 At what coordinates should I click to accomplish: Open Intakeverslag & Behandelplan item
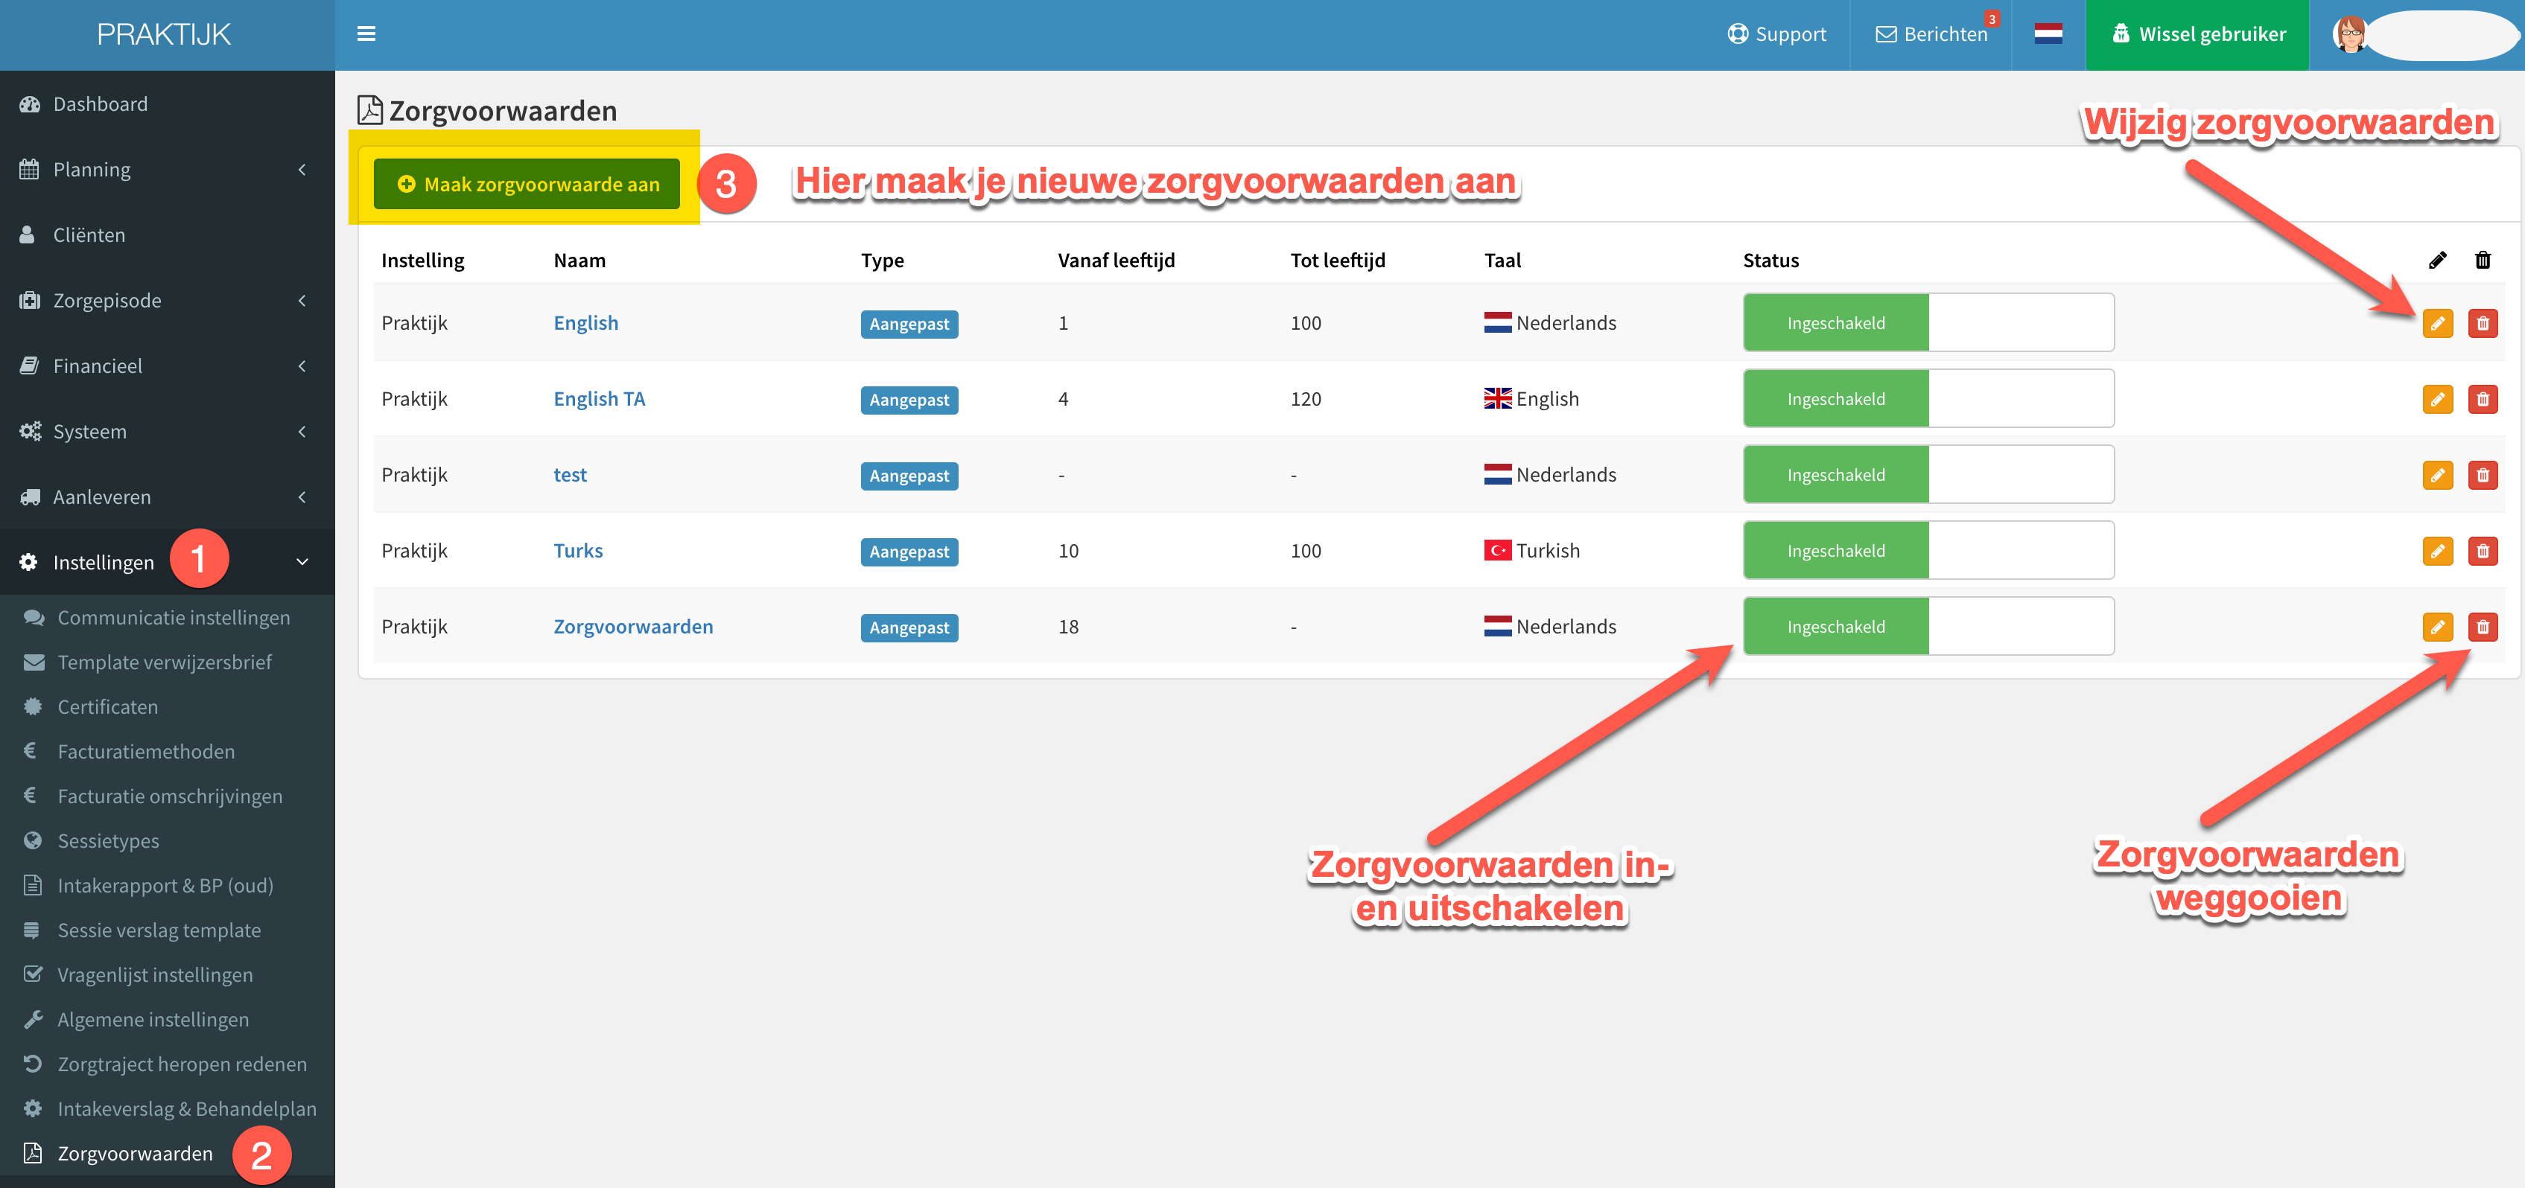tap(167, 1108)
